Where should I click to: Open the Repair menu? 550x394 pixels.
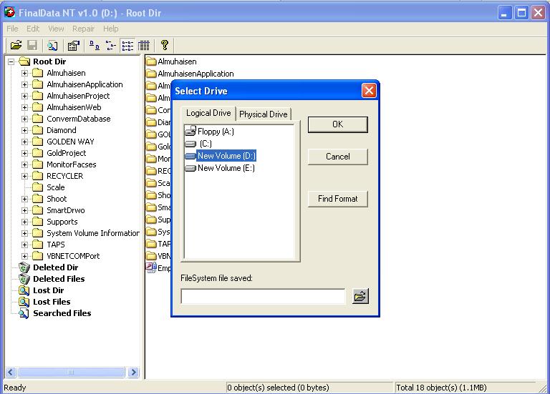[83, 29]
